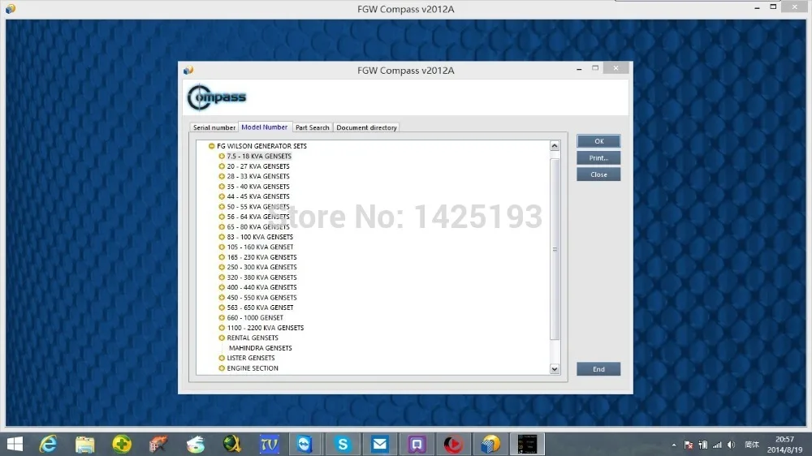Select the 320 - 380 KVA GENSETS row

coord(261,277)
